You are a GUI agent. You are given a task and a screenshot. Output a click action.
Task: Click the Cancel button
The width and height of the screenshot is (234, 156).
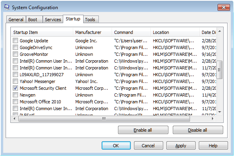pyautogui.click(x=148, y=146)
